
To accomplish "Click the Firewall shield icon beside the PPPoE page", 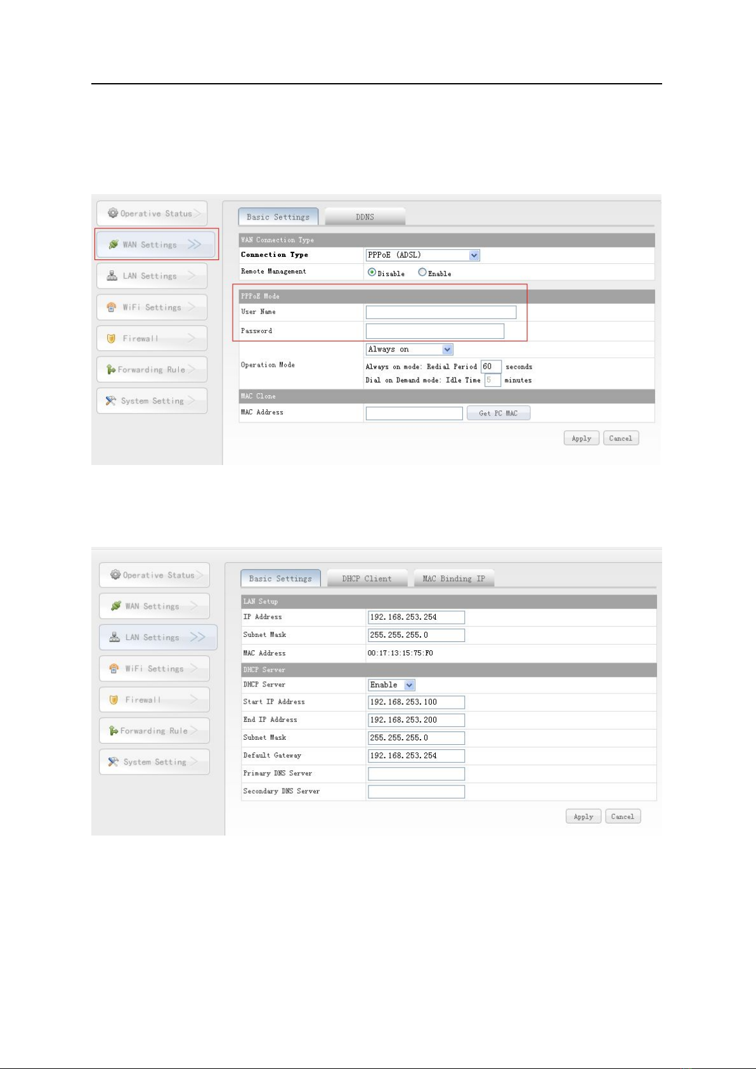I will point(112,338).
